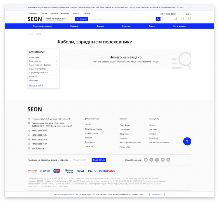
Task: Click the seon@slam.by email link
Action: (38, 148)
